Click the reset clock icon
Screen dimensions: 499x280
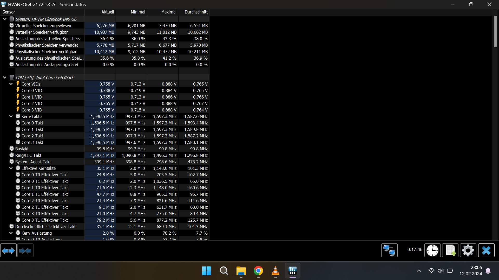tap(432, 250)
